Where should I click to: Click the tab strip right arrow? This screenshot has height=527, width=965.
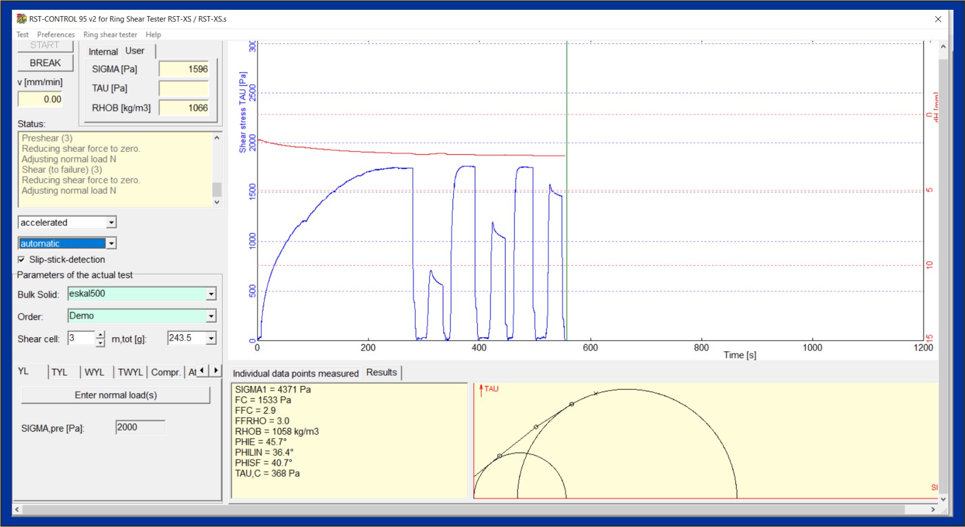(216, 371)
